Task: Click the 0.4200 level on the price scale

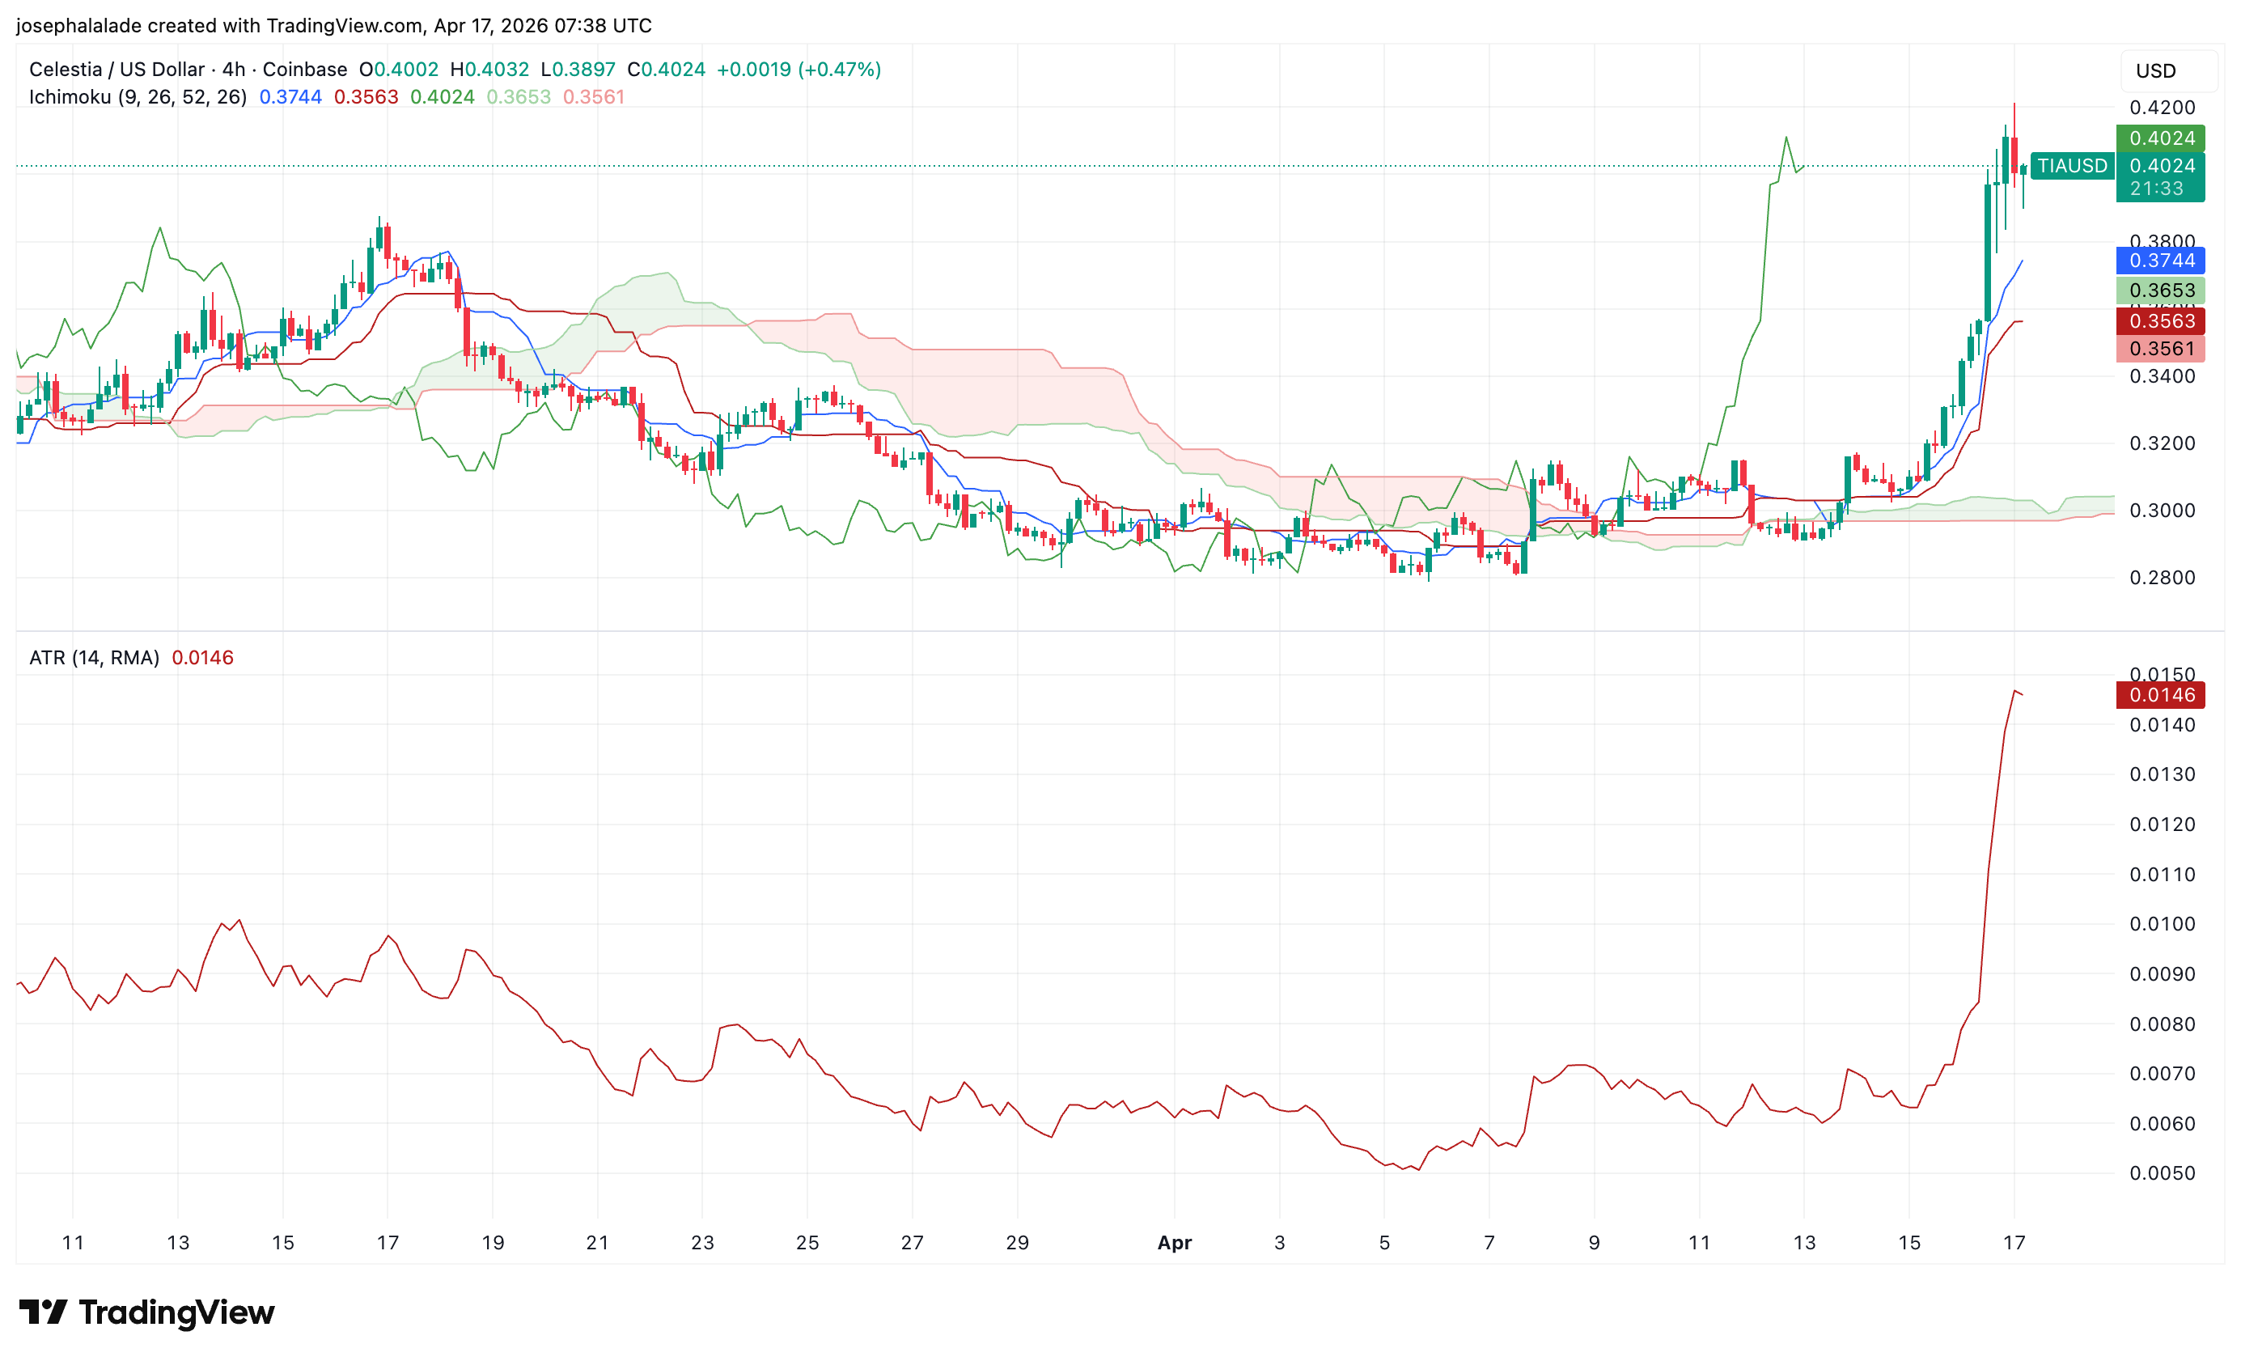Action: [x=2161, y=108]
